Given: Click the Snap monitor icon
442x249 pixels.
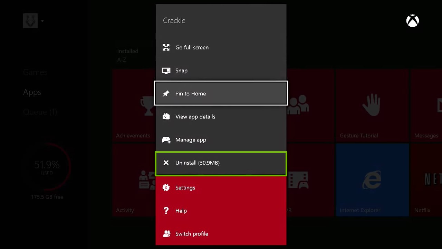Looking at the screenshot, I should point(166,71).
